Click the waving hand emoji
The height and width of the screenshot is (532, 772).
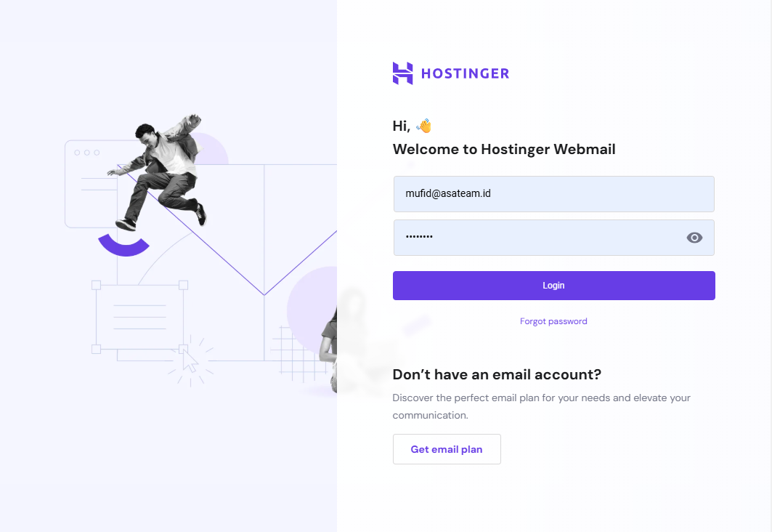pos(424,126)
